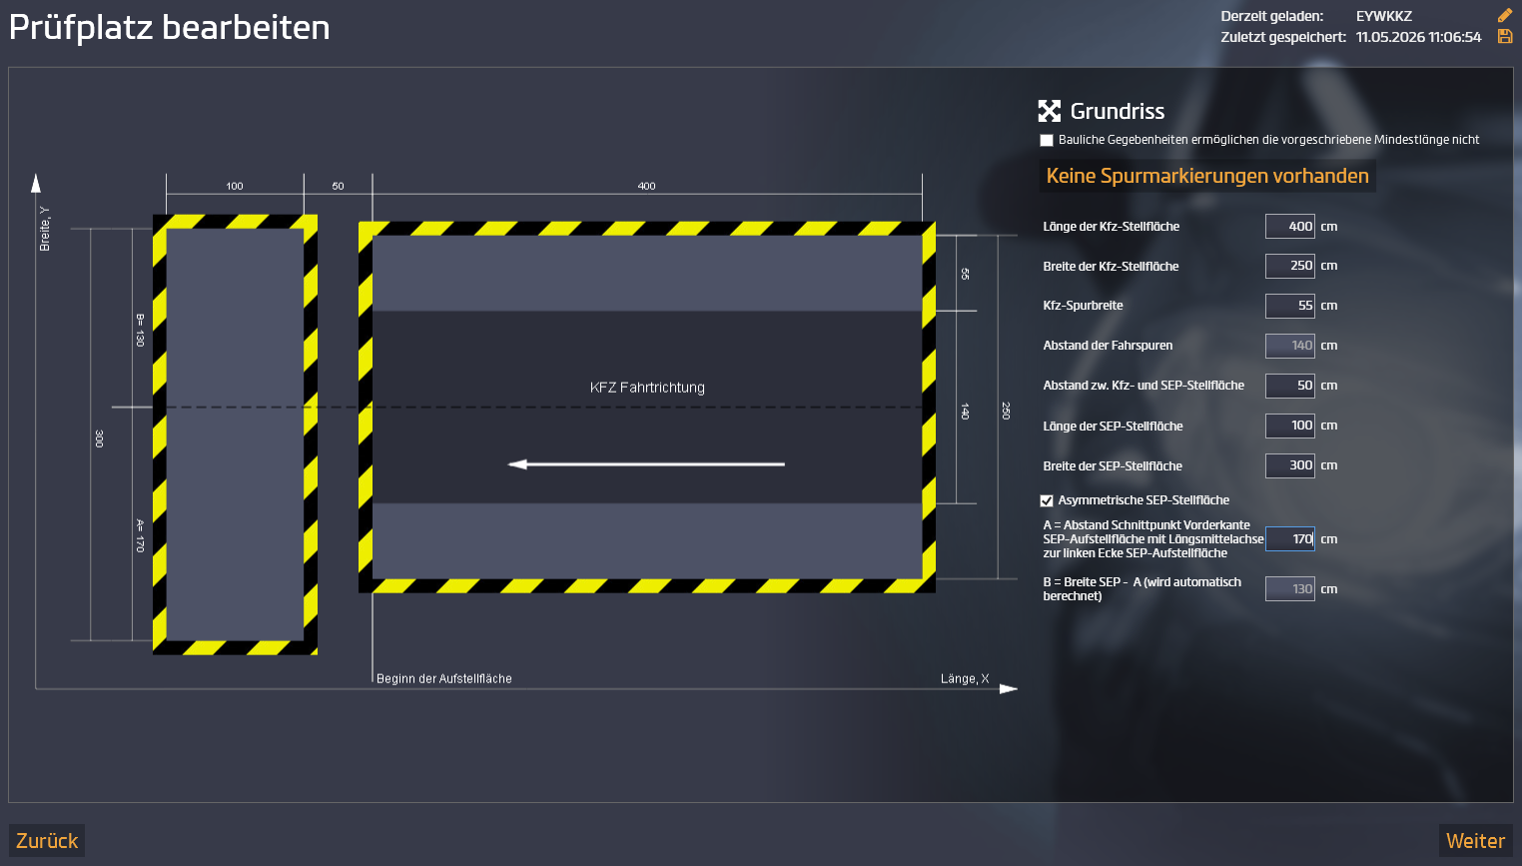Uncheck Asymmetrische SEP-Stellfläche checkbox
1522x866 pixels.
pos(1047,500)
